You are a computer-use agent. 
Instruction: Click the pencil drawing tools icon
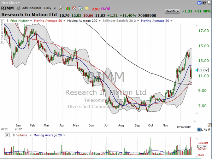click(x=210, y=125)
